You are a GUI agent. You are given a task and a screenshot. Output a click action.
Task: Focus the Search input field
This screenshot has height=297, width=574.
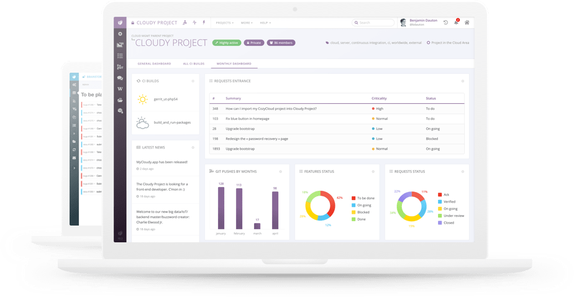tap(373, 23)
